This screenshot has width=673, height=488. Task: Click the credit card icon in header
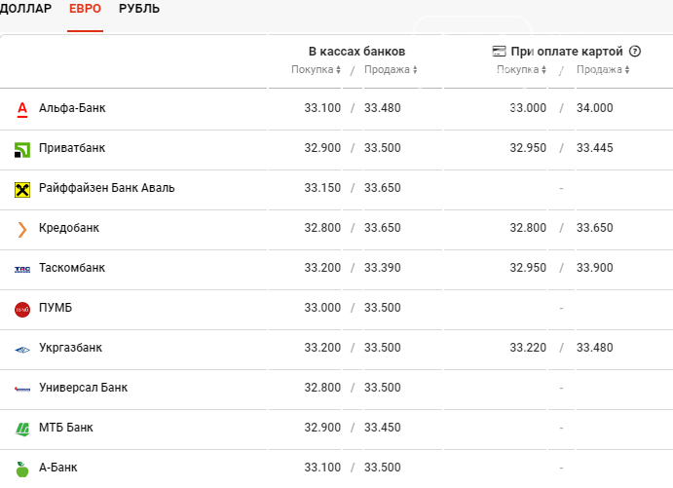[499, 52]
